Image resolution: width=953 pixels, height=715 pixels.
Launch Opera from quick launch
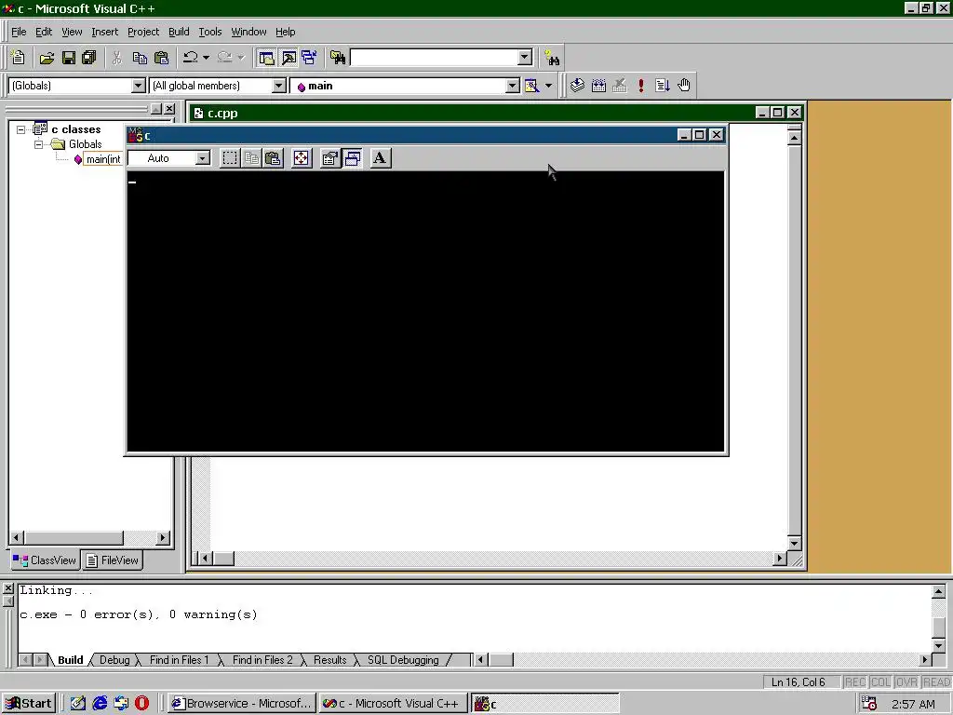click(x=141, y=704)
